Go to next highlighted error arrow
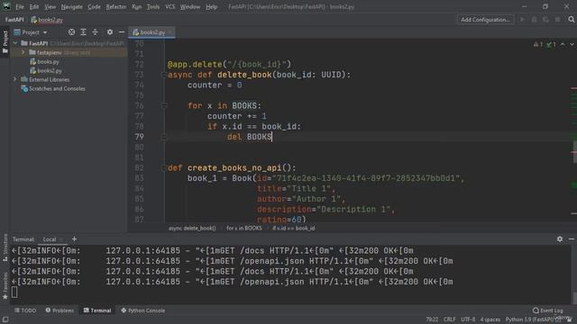Screen dimensions: 577x324 (x=572, y=44)
